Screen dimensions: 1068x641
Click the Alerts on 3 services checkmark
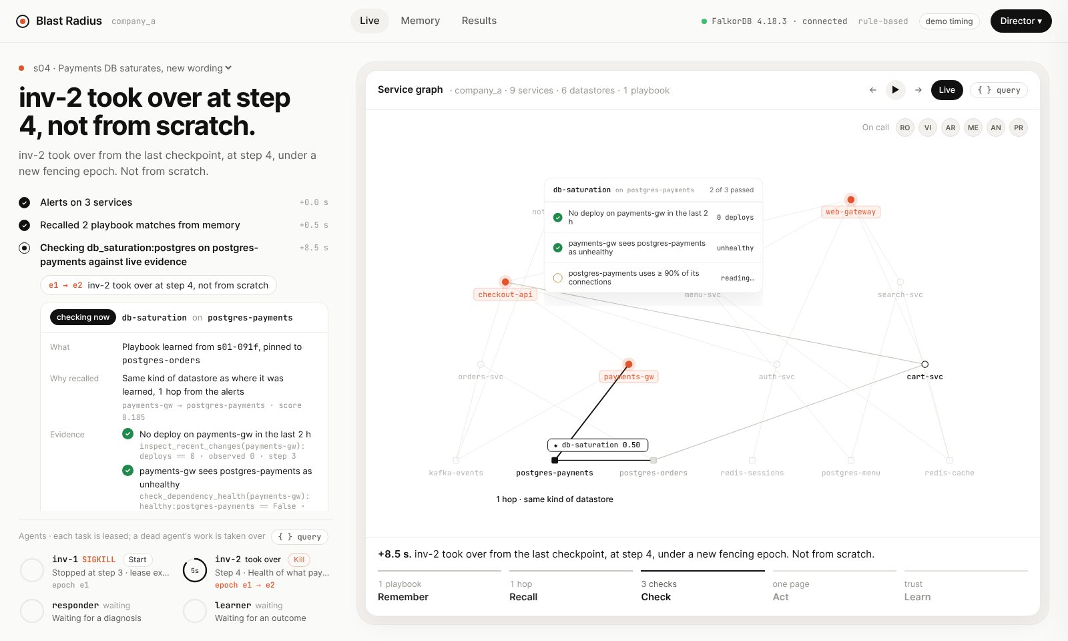pyautogui.click(x=25, y=202)
